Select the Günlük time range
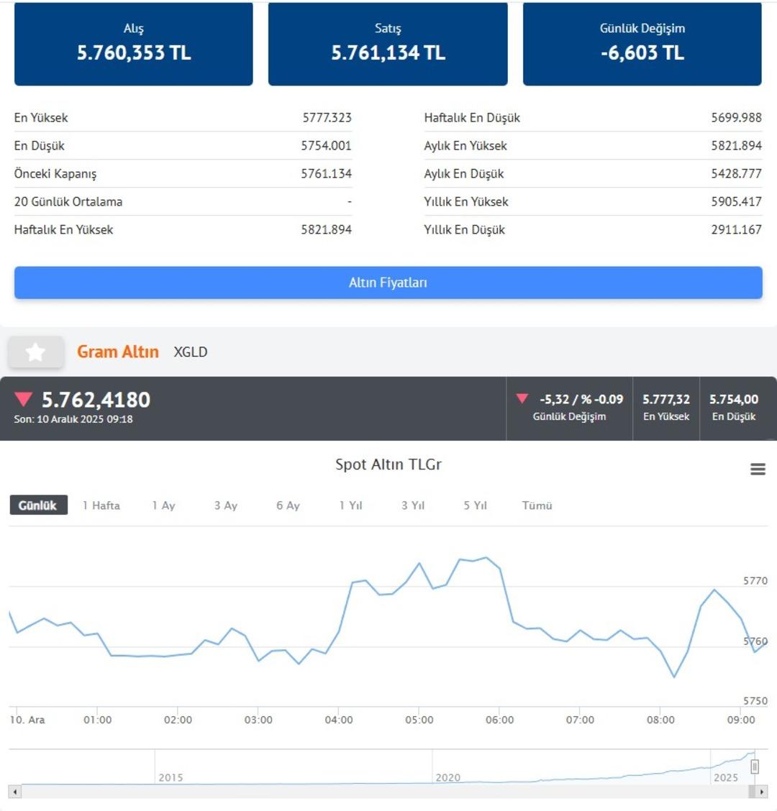The width and height of the screenshot is (777, 811). 38,505
